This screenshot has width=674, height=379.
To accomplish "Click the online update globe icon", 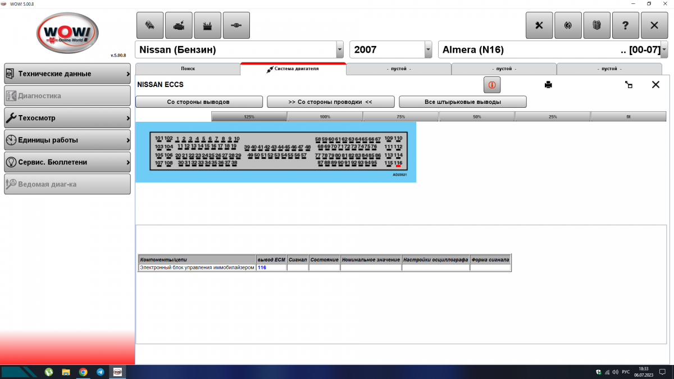I will tap(568, 25).
